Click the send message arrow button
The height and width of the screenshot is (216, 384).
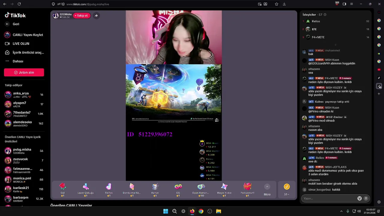click(366, 198)
